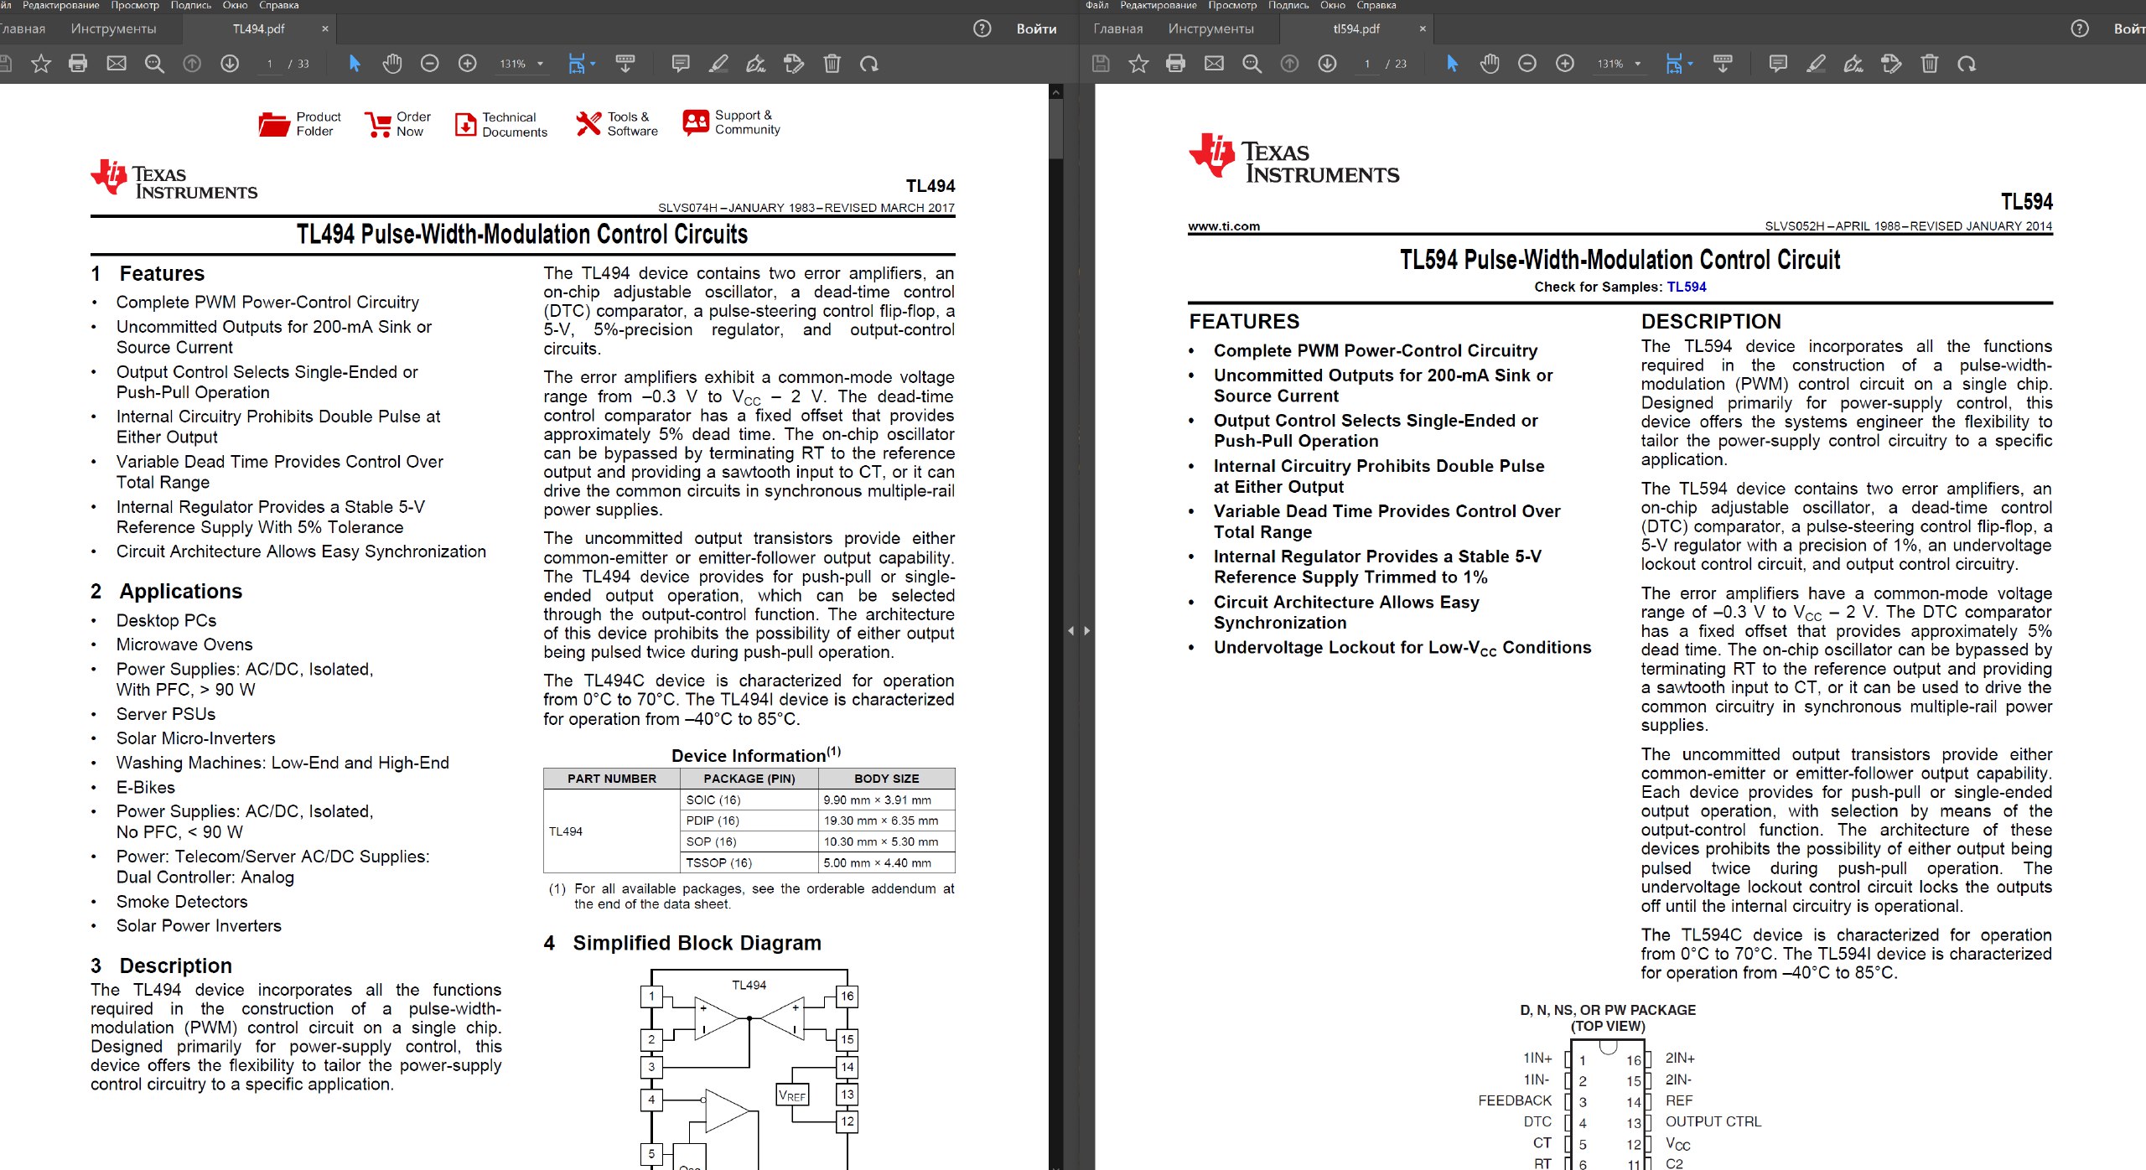Follow TL594 samples link

(x=1687, y=287)
